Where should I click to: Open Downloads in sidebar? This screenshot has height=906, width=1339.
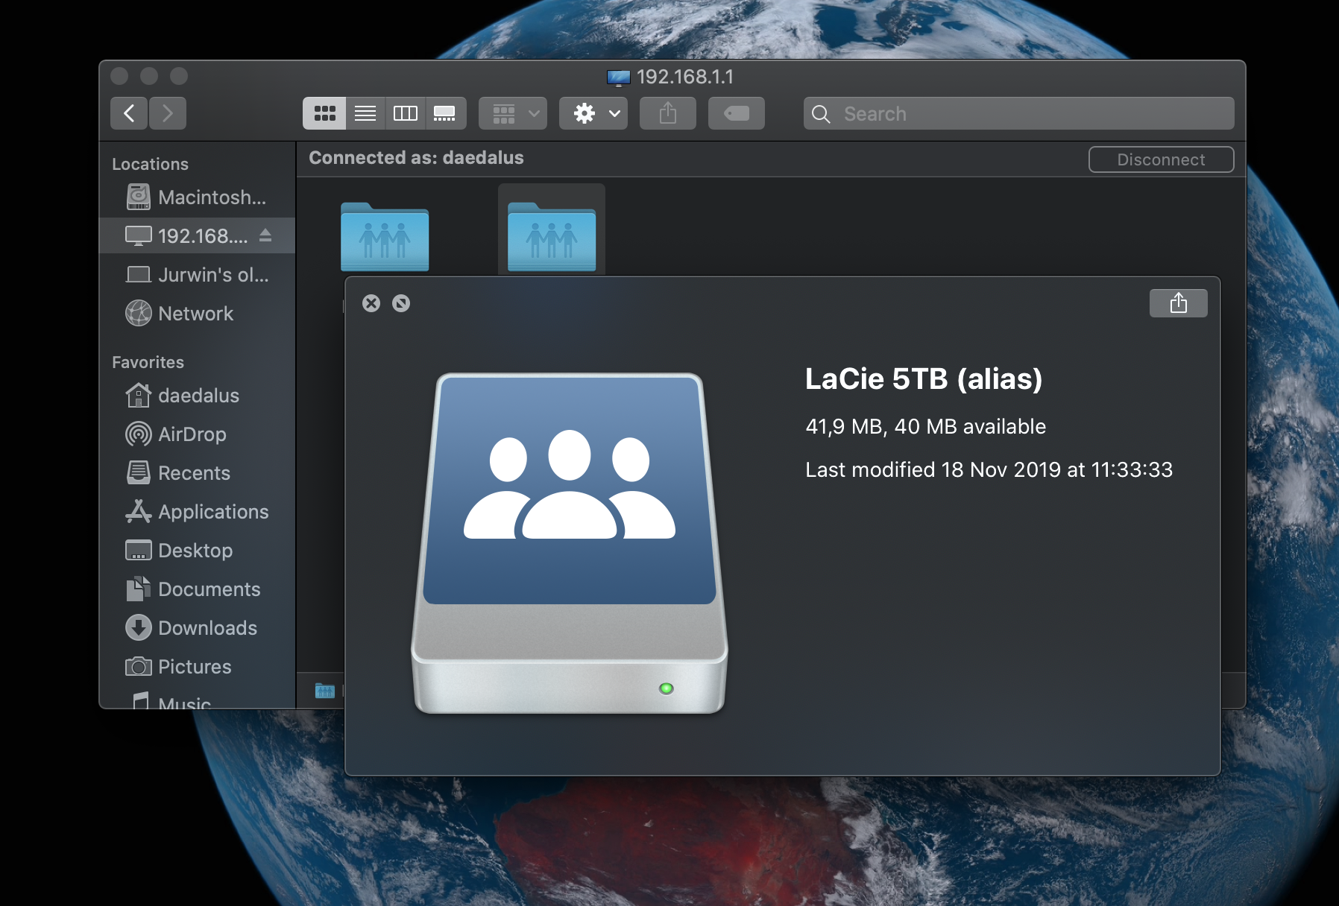[x=198, y=628]
